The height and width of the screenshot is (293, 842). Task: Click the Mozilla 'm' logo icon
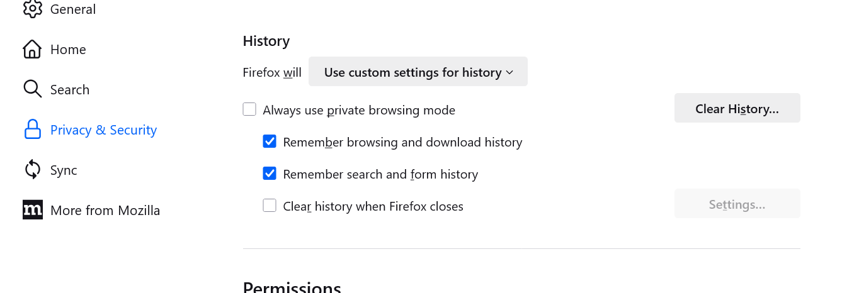point(32,210)
